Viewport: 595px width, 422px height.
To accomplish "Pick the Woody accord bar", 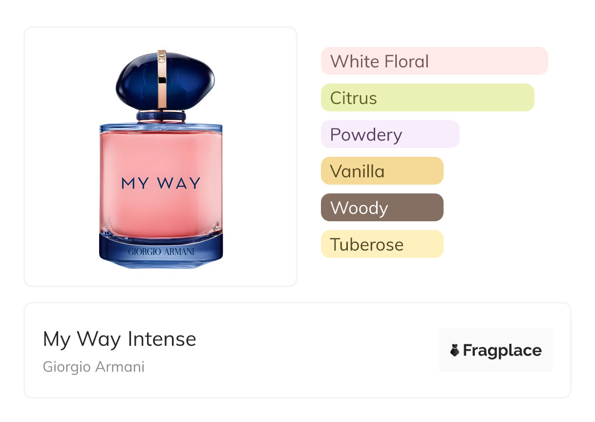I will point(382,208).
